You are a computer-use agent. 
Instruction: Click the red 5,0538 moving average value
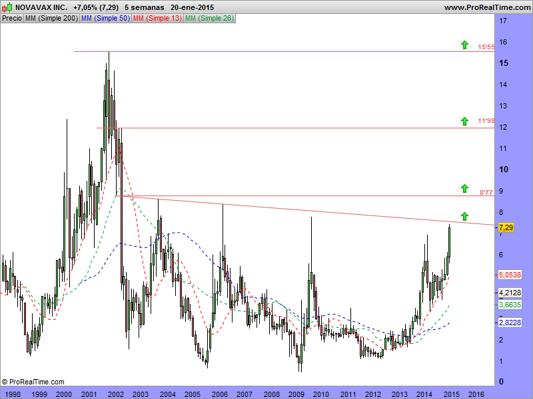click(x=510, y=275)
